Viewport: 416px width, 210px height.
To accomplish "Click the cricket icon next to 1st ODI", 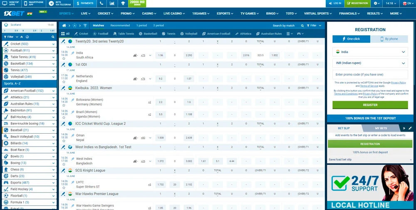I will [63, 65].
